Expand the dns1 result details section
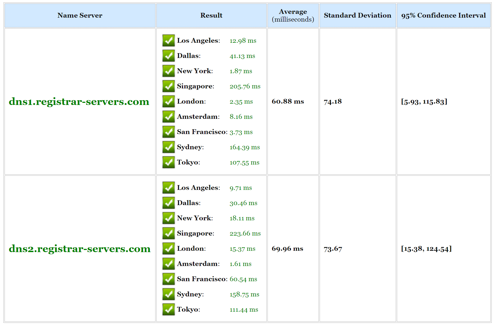496x325 pixels. pos(211,101)
